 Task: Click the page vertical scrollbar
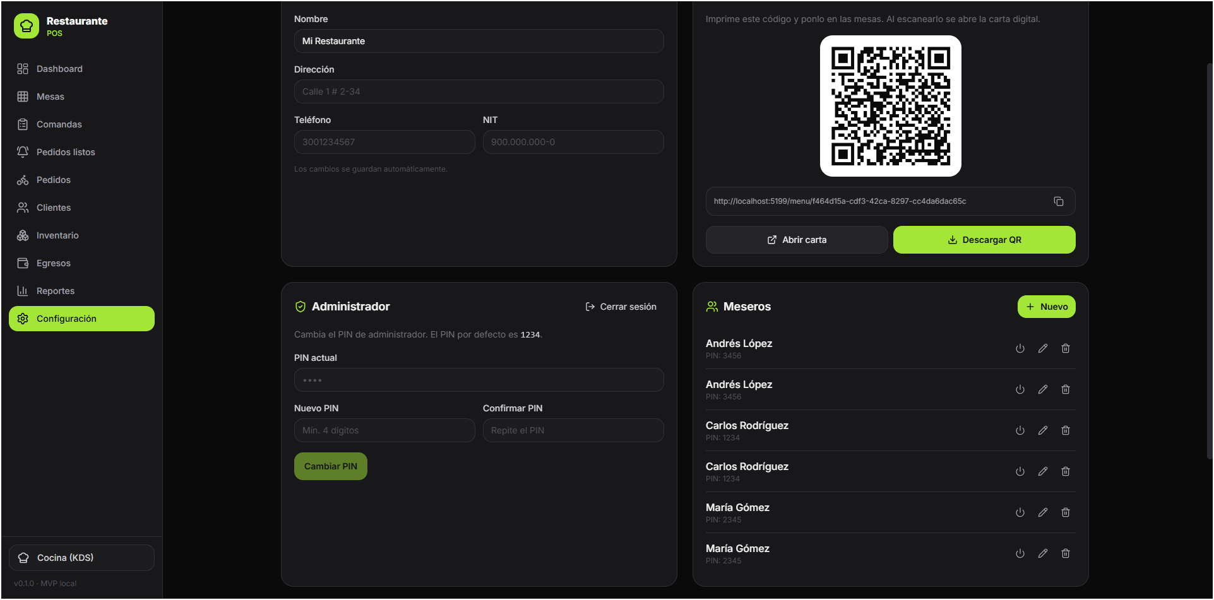(x=1210, y=261)
